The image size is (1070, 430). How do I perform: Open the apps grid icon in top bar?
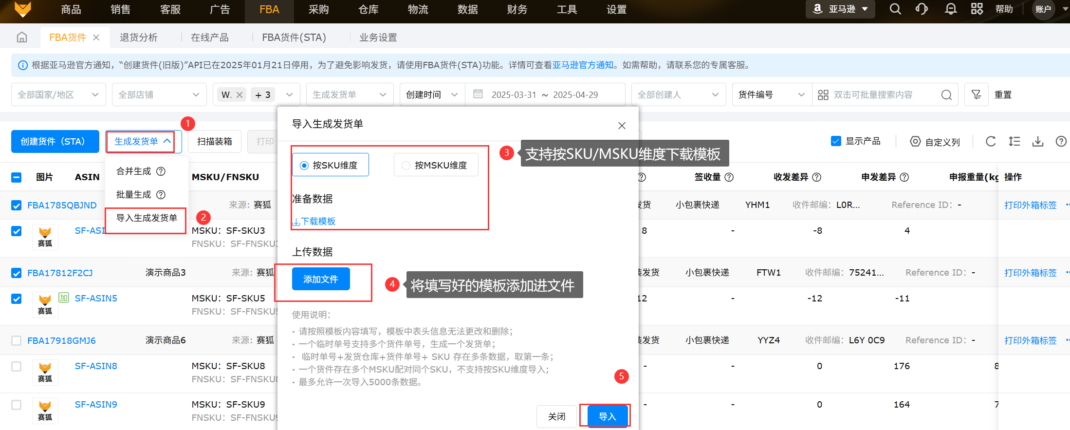[x=977, y=9]
